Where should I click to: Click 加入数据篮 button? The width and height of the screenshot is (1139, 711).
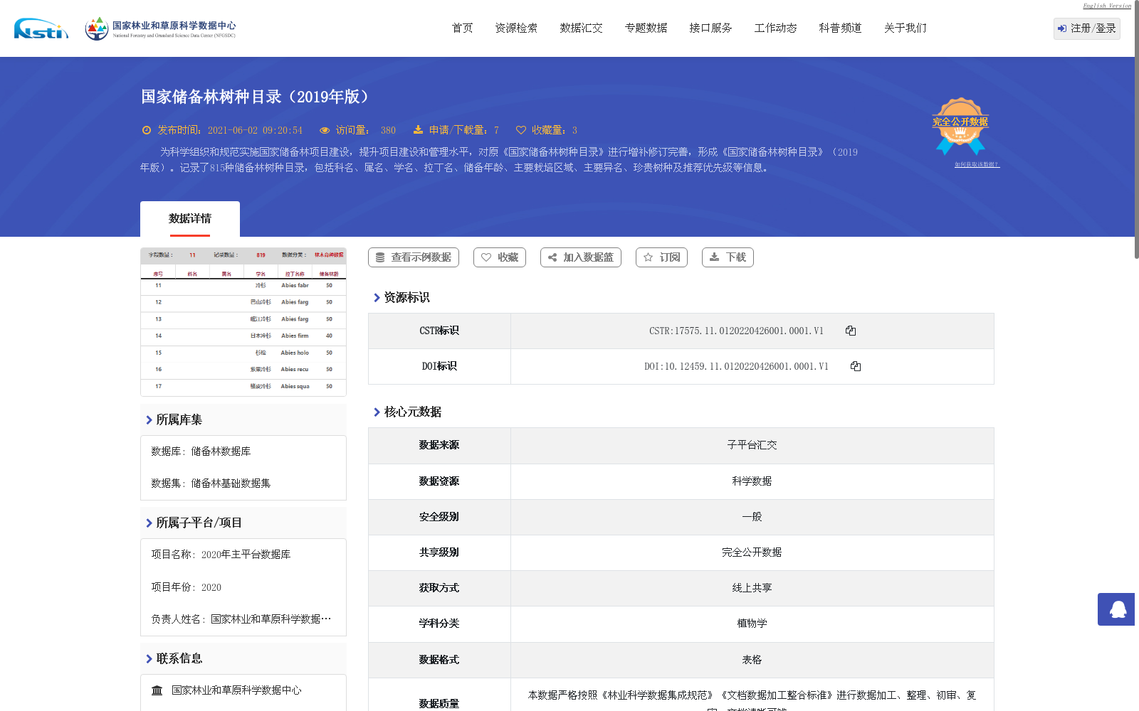click(581, 257)
